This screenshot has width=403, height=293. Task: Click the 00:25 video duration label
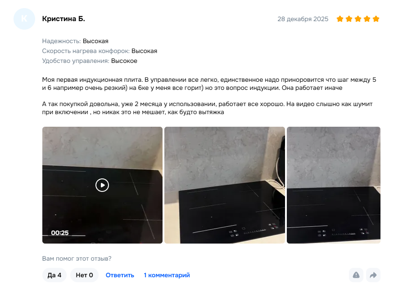tap(60, 232)
